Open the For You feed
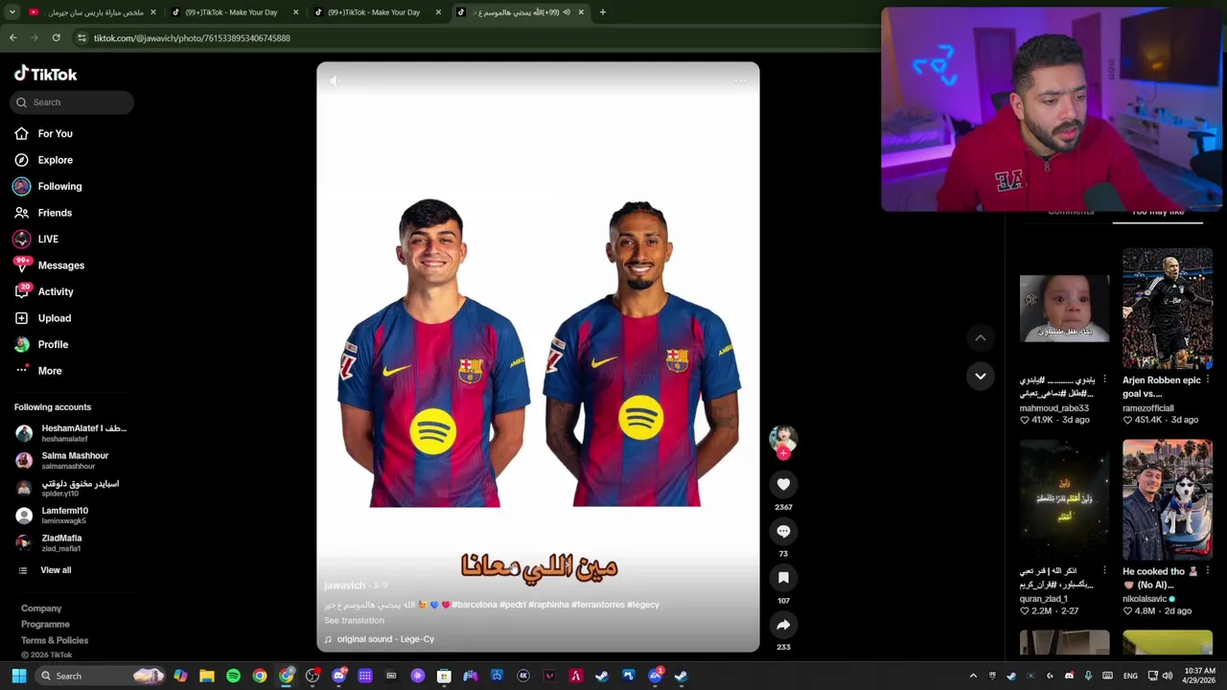The width and height of the screenshot is (1227, 690). (x=44, y=133)
